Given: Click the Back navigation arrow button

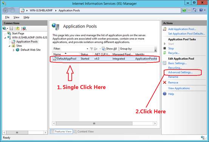Looking at the screenshot, I should coord(6,11).
